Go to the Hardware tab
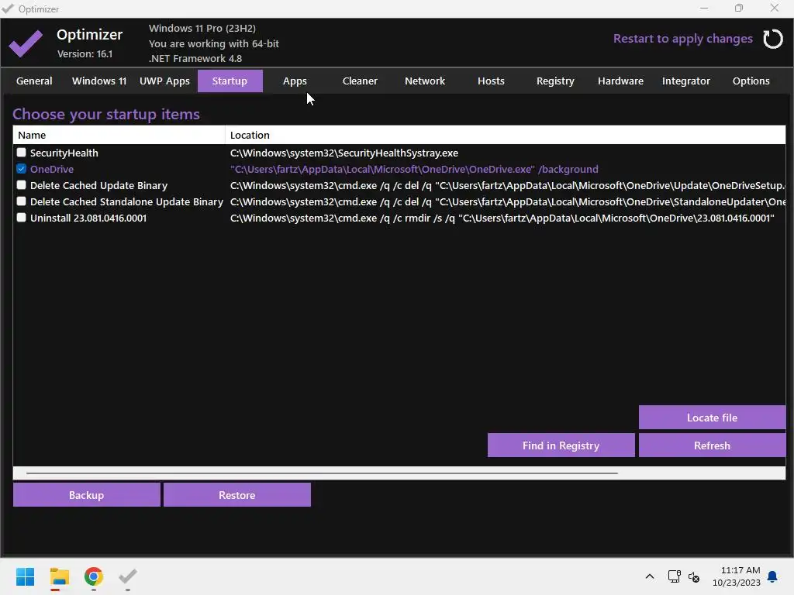 620,81
